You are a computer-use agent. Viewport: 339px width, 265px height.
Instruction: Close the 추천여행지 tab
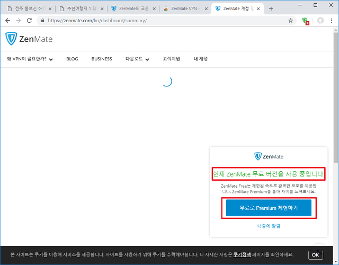click(102, 9)
